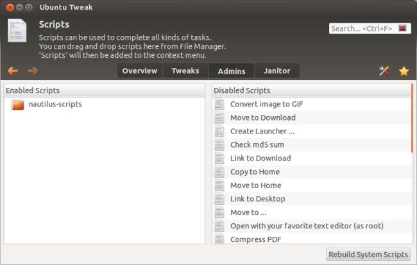Select the nautilus-scripts folder icon
This screenshot has height=265, width=417.
[x=18, y=104]
